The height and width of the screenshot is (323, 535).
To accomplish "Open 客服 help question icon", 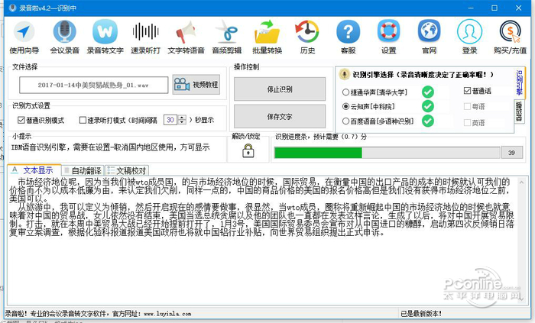I will pyautogui.click(x=348, y=37).
